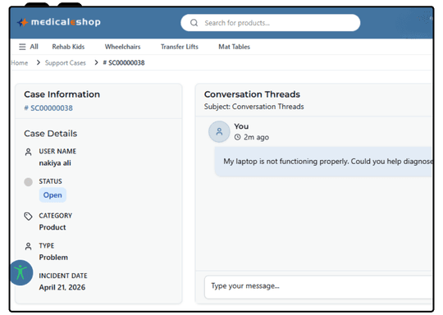Click the user name nakiya ali

pyautogui.click(x=55, y=163)
